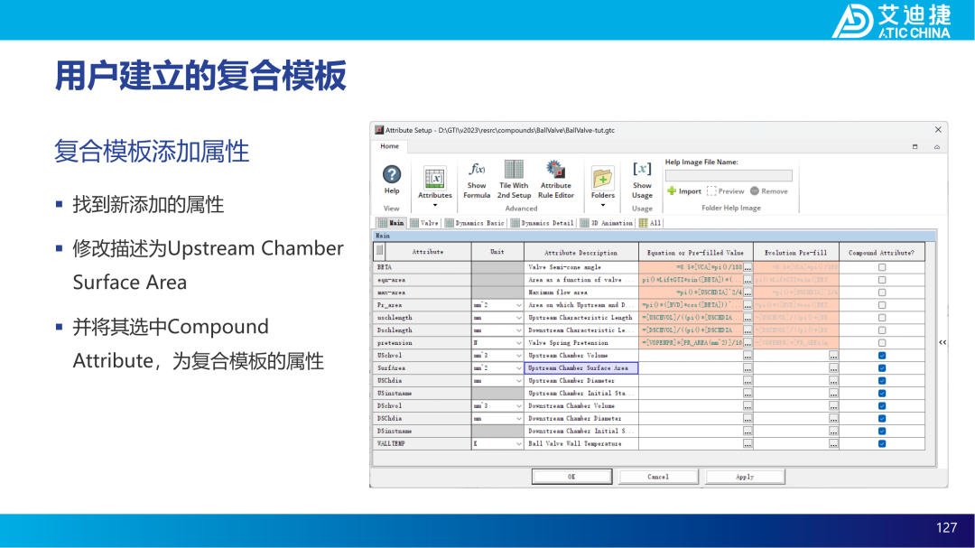Click the Cancel button
The width and height of the screenshot is (975, 548).
tap(658, 477)
